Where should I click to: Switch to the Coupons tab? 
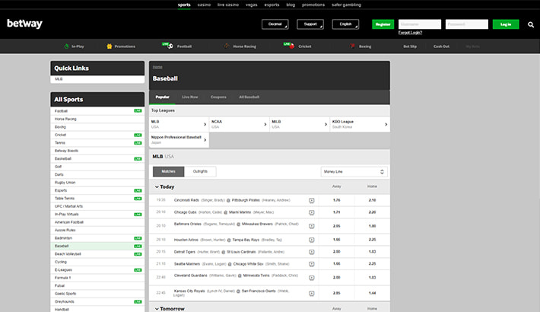[x=218, y=97]
